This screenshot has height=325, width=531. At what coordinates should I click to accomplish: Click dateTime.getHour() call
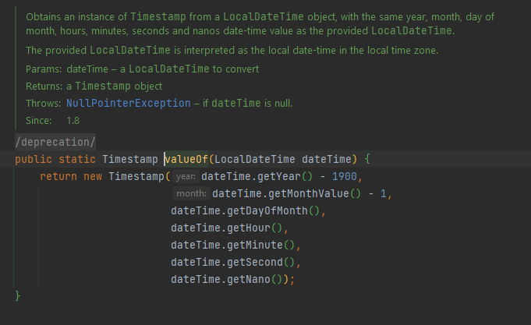click(x=227, y=228)
